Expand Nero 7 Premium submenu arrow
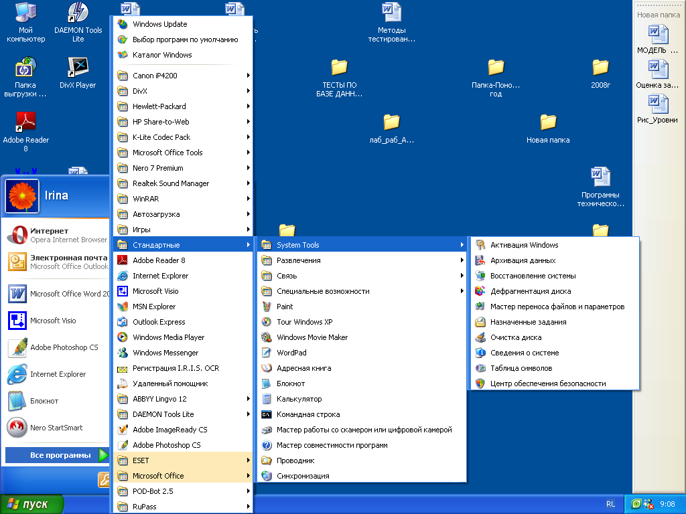Viewport: 686px width, 514px height. click(248, 168)
